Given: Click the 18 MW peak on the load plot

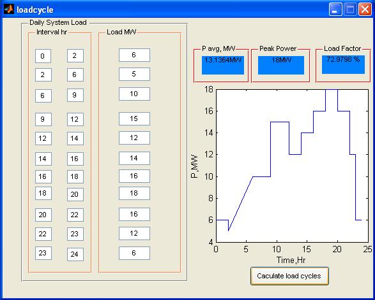Looking at the screenshot, I should point(332,90).
